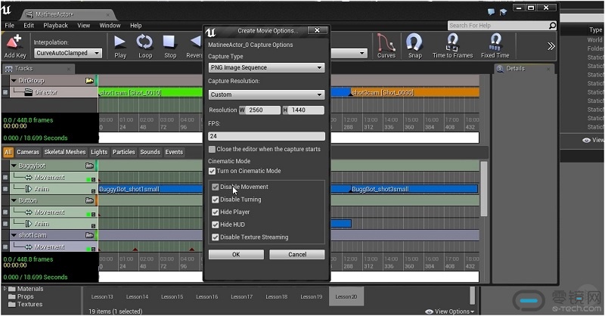Uncheck Turn on Cinematic Mode
This screenshot has width=605, height=316.
point(212,171)
